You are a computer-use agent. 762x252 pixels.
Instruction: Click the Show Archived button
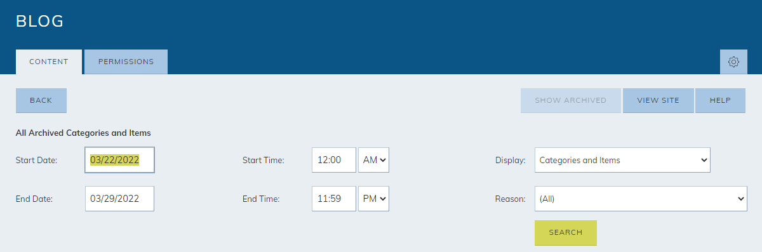570,100
